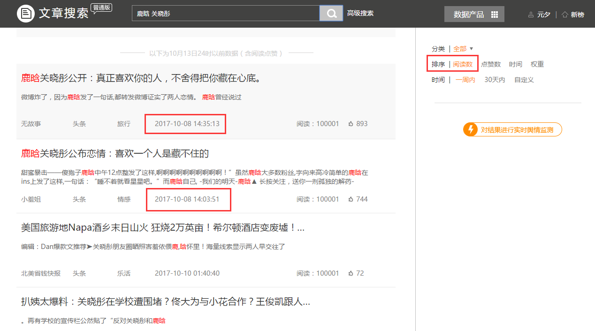Click the search box containing 鹿晗 关晓彤
Screen dimensions: 595x331
click(x=226, y=13)
